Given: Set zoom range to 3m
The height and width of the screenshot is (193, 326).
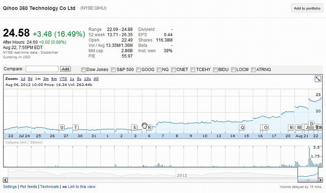Looking at the screenshot, I should coord(46,79).
